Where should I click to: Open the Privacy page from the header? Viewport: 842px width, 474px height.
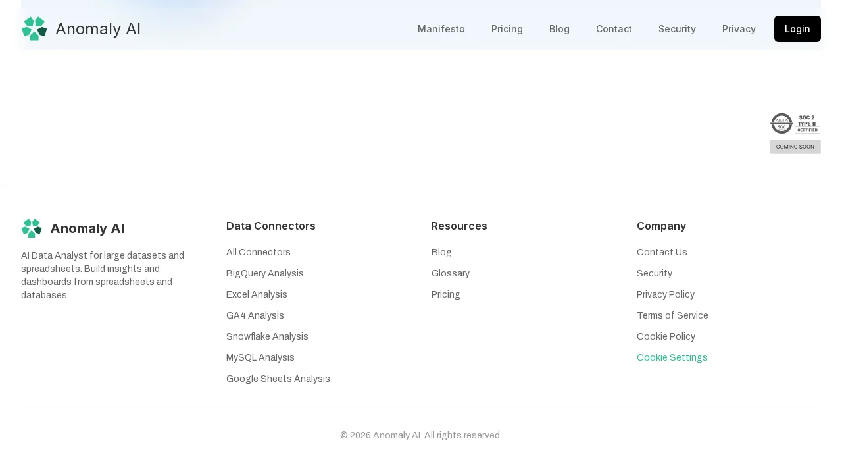click(739, 29)
